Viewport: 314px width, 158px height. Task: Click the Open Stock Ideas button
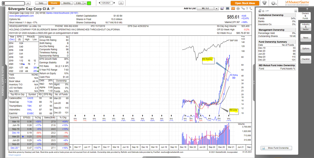[245, 3]
